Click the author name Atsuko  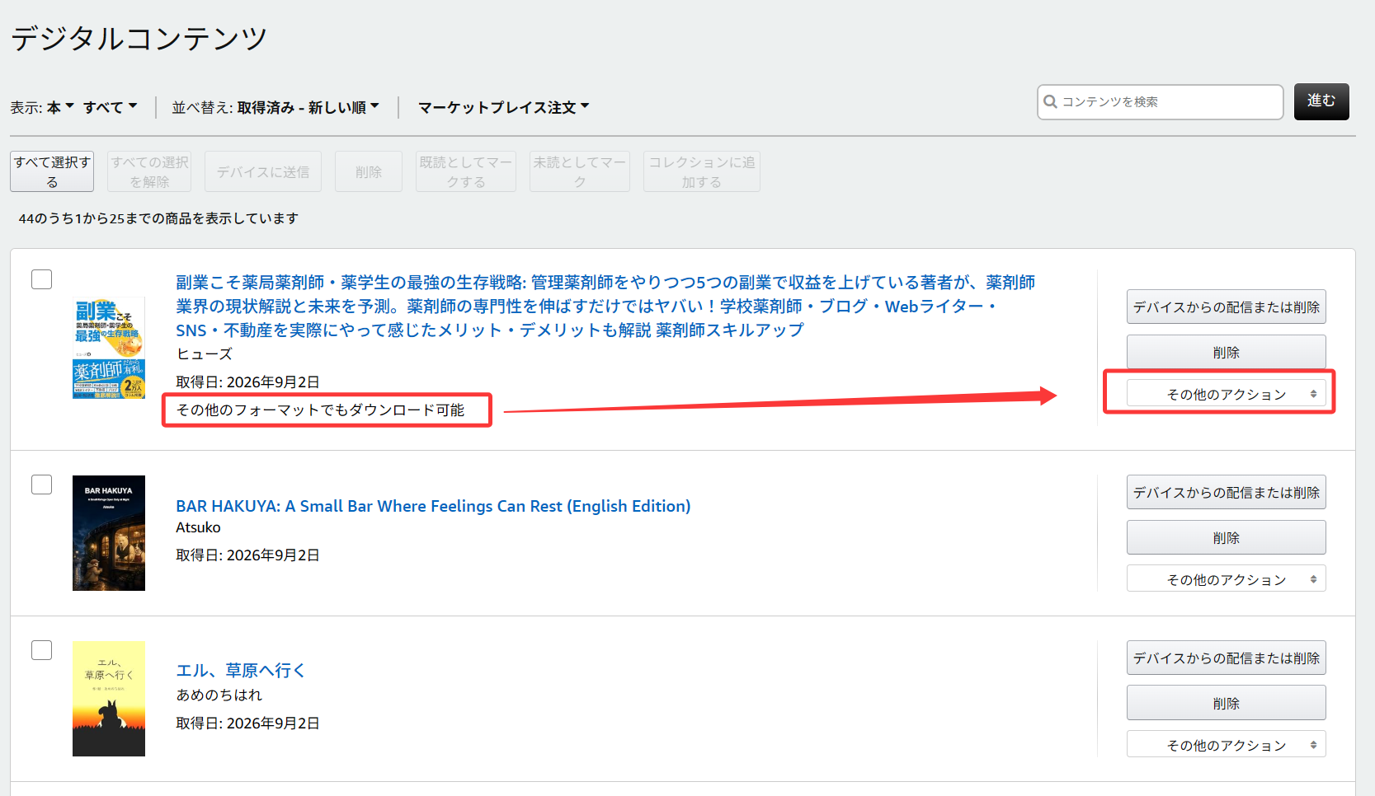[x=198, y=527]
